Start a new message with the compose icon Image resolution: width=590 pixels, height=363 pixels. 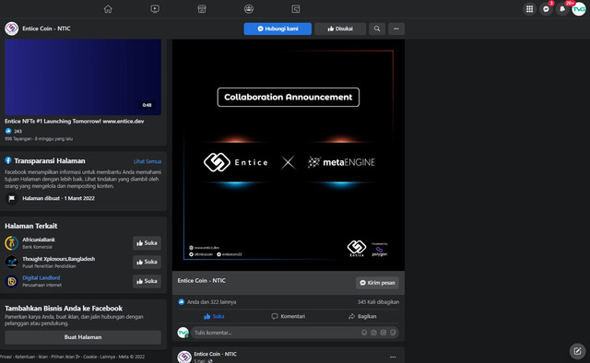(577, 351)
